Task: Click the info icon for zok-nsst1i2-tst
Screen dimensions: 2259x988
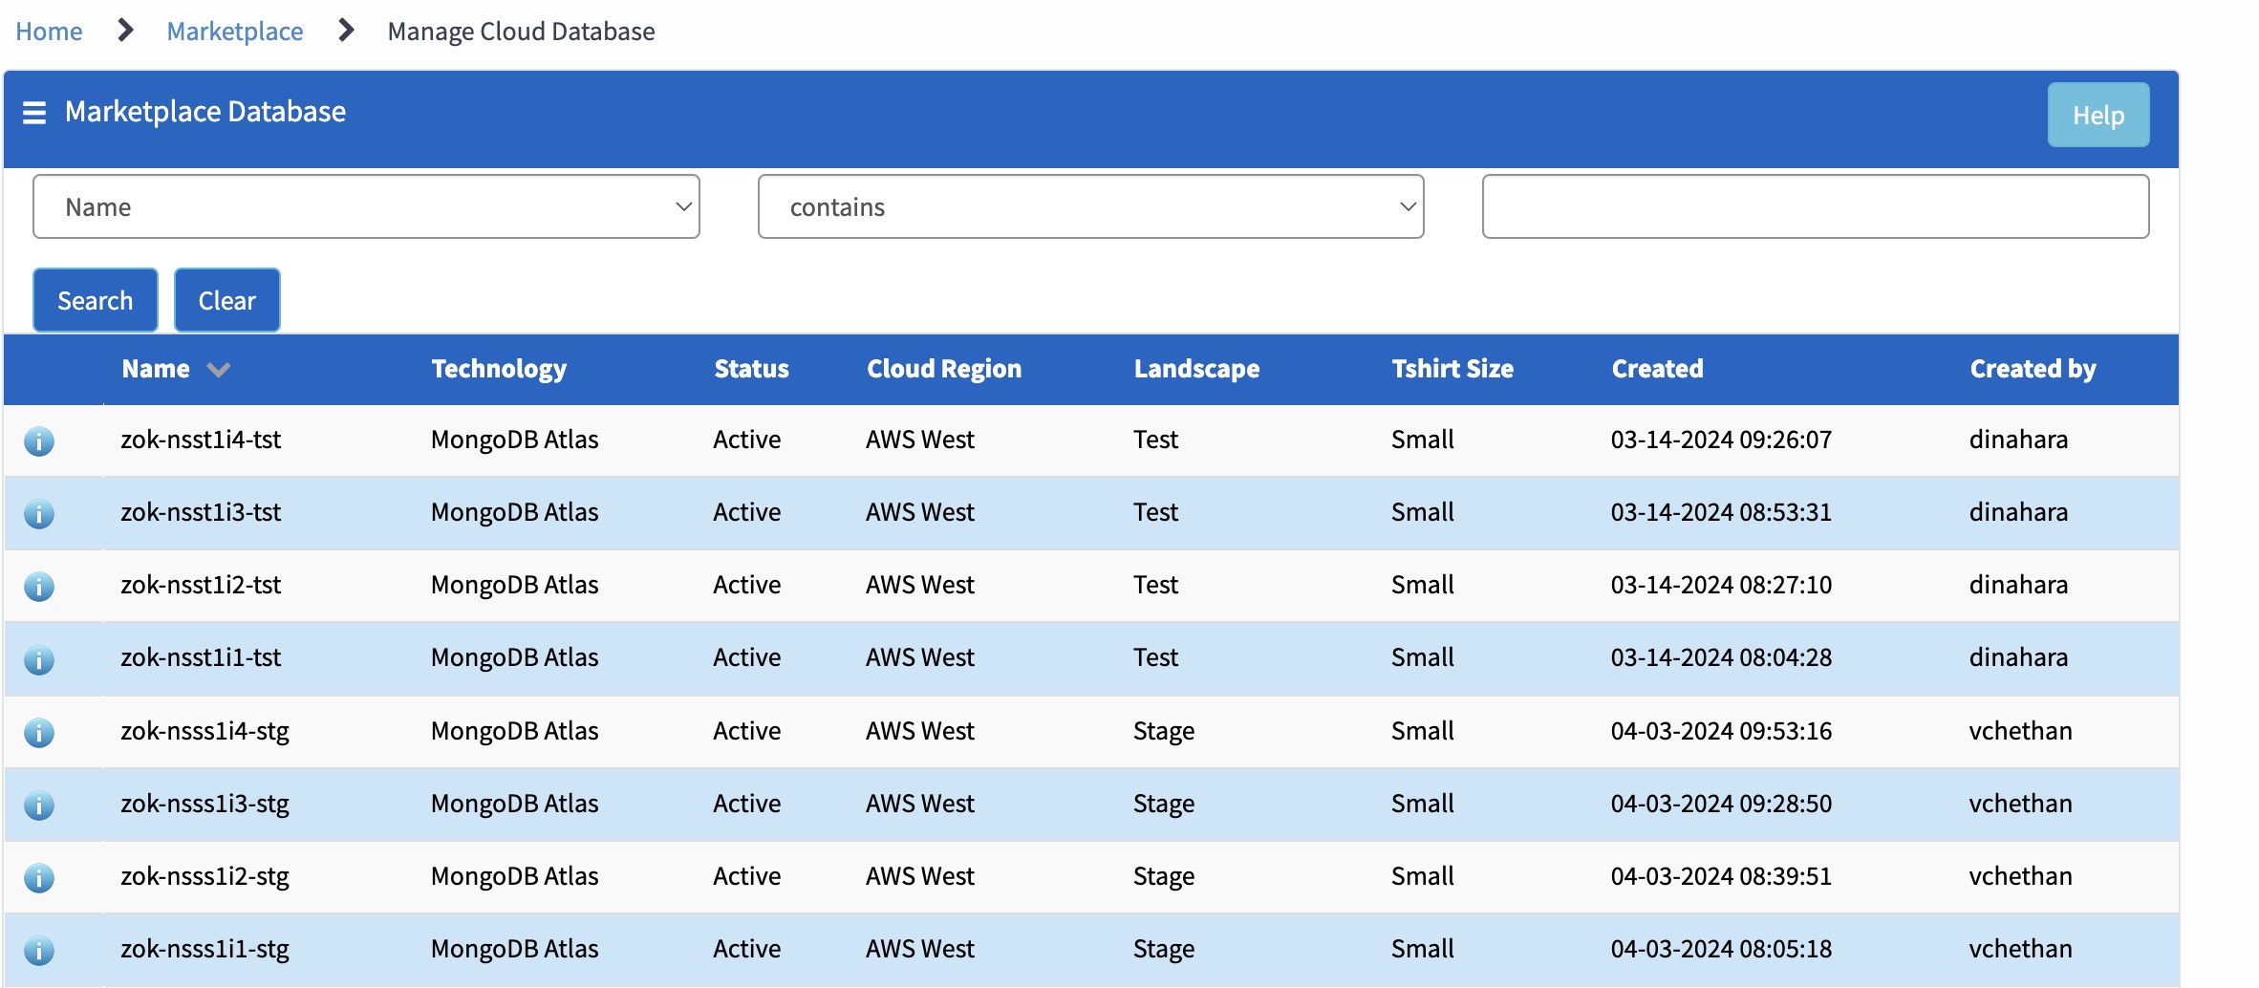Action: pos(38,585)
